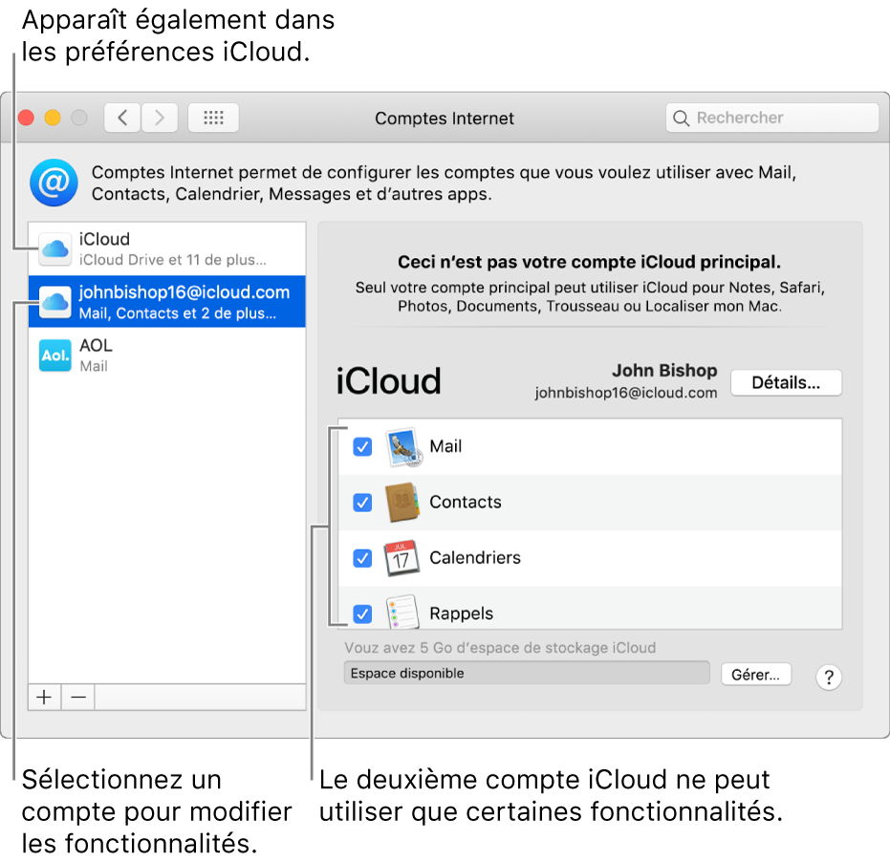Click the forward navigation arrow
Screen dimensions: 890x862
click(x=159, y=117)
